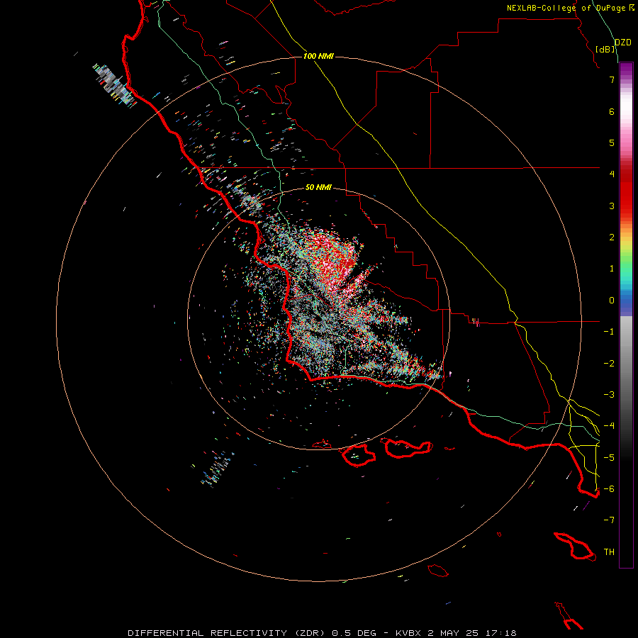This screenshot has height=638, width=638.
Task: Click the -5 value on color scale
Action: click(x=609, y=457)
